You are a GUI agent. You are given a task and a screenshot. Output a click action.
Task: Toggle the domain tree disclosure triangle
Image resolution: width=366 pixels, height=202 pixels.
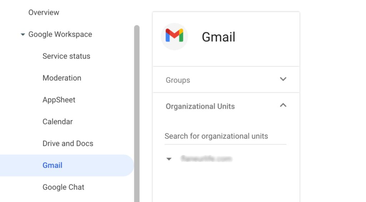tap(169, 159)
